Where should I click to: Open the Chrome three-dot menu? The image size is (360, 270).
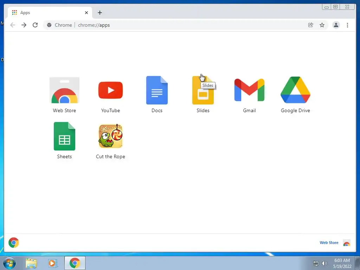click(x=348, y=25)
